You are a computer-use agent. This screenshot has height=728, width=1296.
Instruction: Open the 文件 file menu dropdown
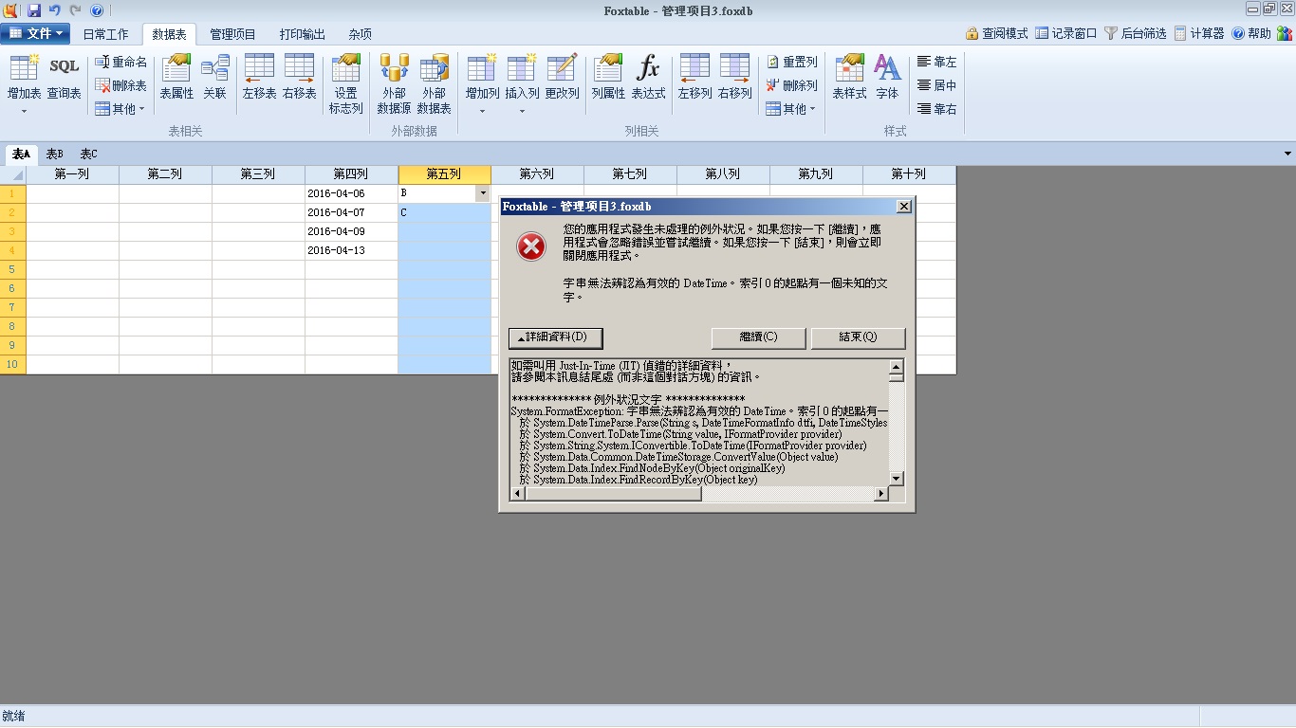coord(35,33)
